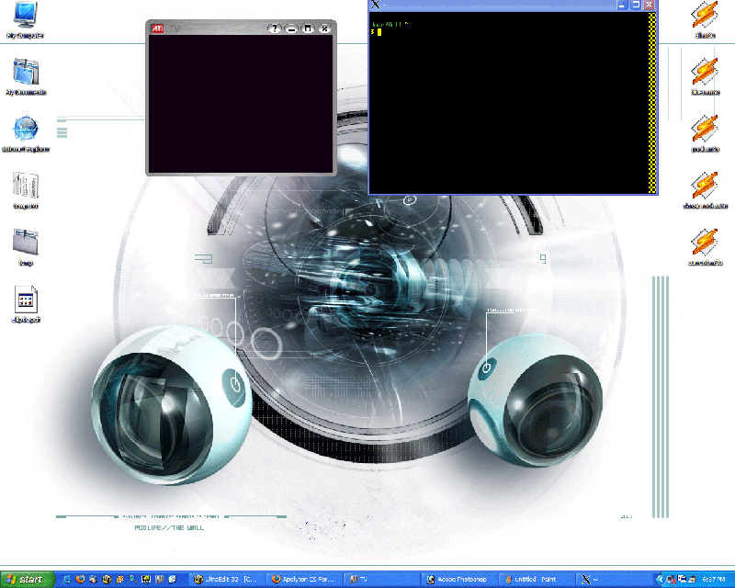Select the topmost Winamp playlist icon

[705, 17]
